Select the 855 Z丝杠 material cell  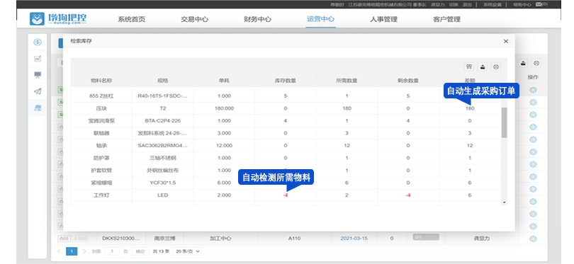point(101,96)
